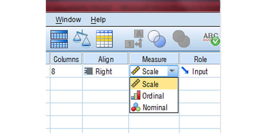Viewport: 278px width, 133px height.
Task: Select the Columns cell showing 8
Action: (x=66, y=72)
